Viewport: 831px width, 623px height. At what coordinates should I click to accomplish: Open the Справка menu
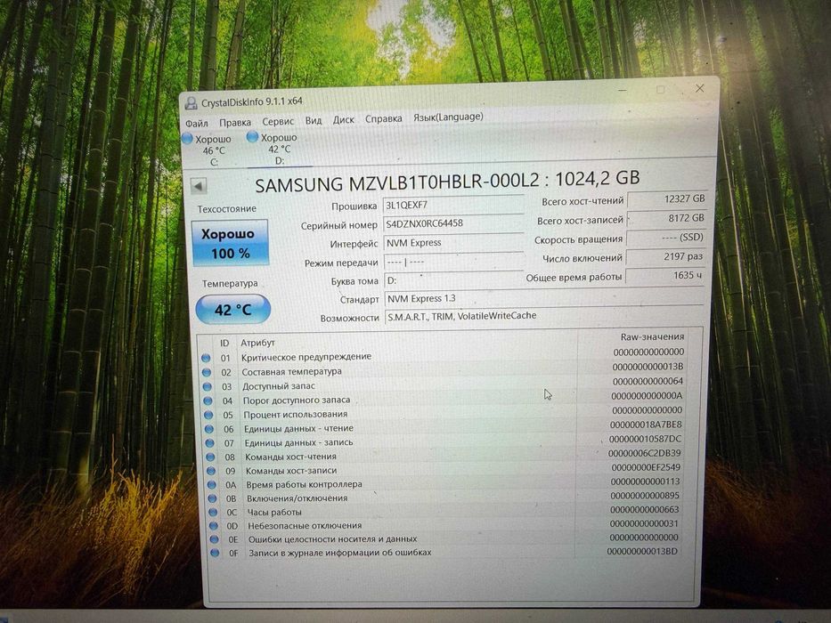pyautogui.click(x=383, y=118)
